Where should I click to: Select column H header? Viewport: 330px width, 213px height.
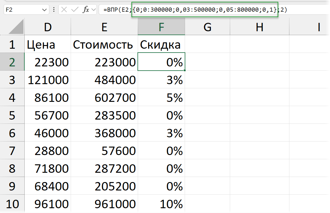260,27
